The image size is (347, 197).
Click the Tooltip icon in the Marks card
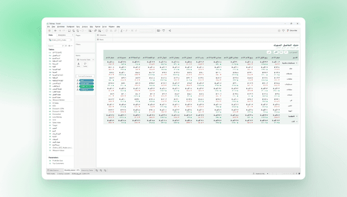(x=85, y=65)
